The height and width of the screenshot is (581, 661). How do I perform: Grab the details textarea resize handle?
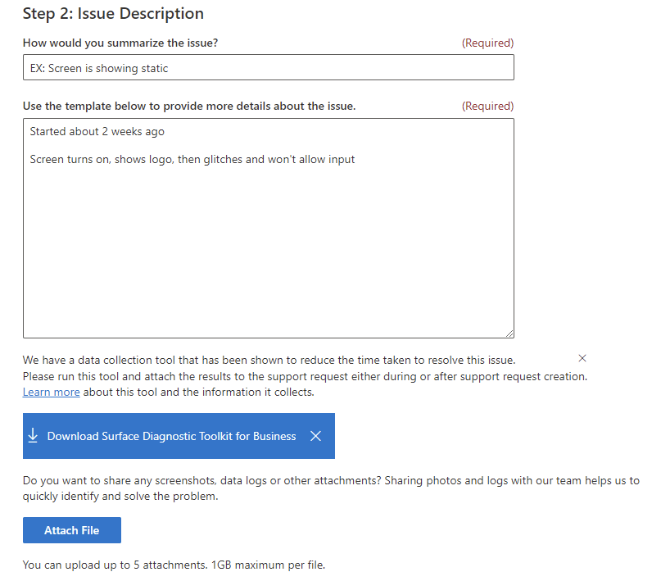(509, 334)
